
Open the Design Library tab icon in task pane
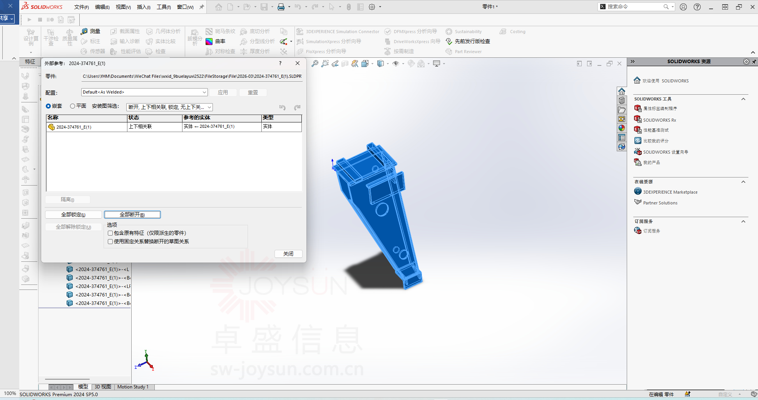pyautogui.click(x=622, y=100)
